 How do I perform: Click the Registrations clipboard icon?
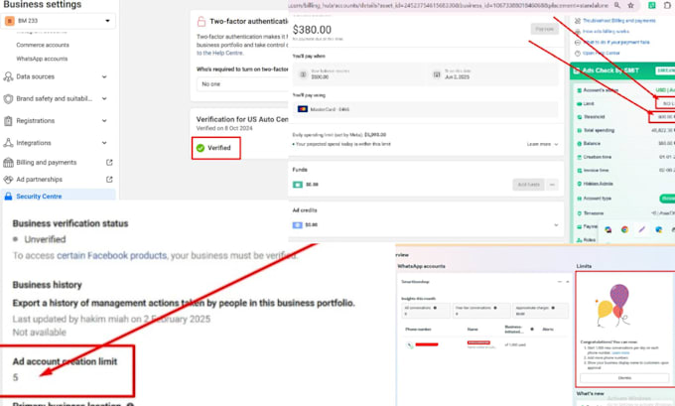(8, 120)
